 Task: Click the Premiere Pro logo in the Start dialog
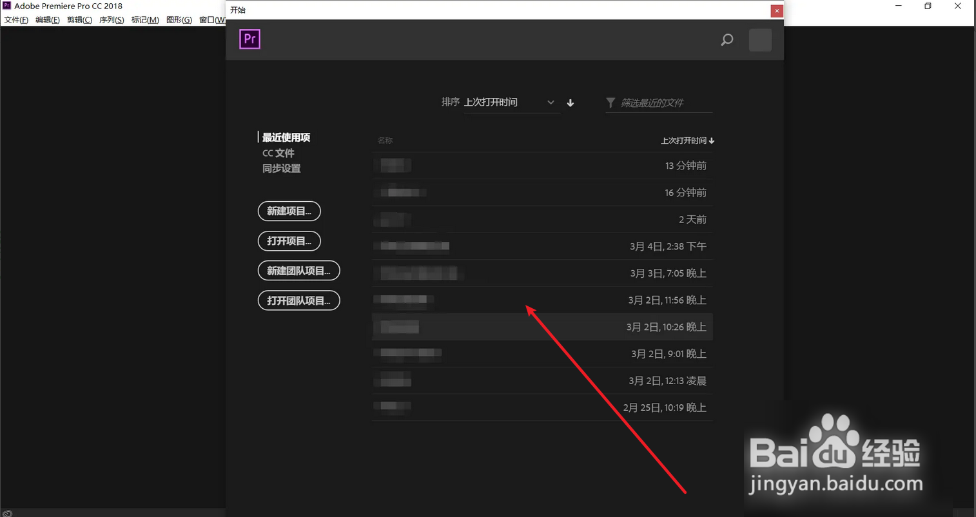tap(249, 39)
